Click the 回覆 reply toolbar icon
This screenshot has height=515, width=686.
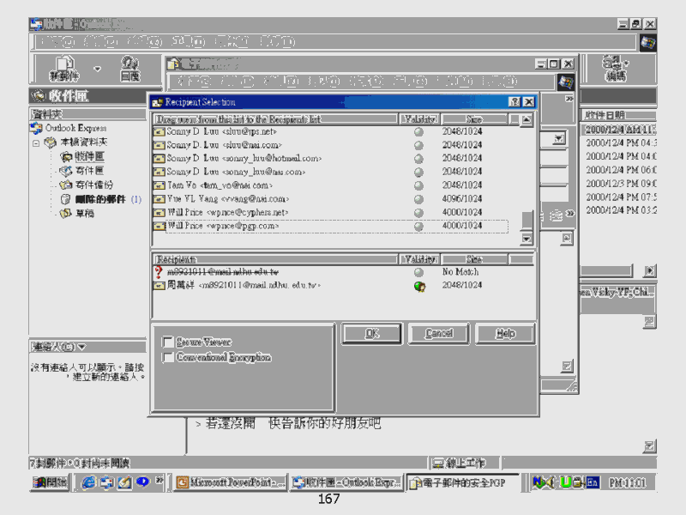(130, 68)
